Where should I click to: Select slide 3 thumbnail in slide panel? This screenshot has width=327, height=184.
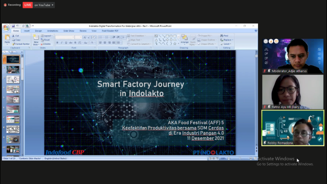click(13, 79)
